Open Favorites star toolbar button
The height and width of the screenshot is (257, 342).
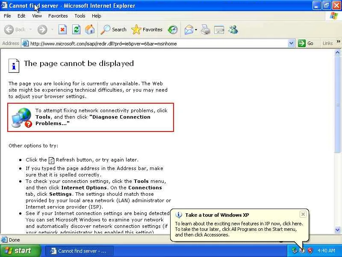(147, 30)
